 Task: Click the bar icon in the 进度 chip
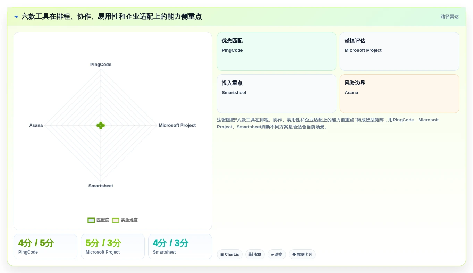coord(272,255)
